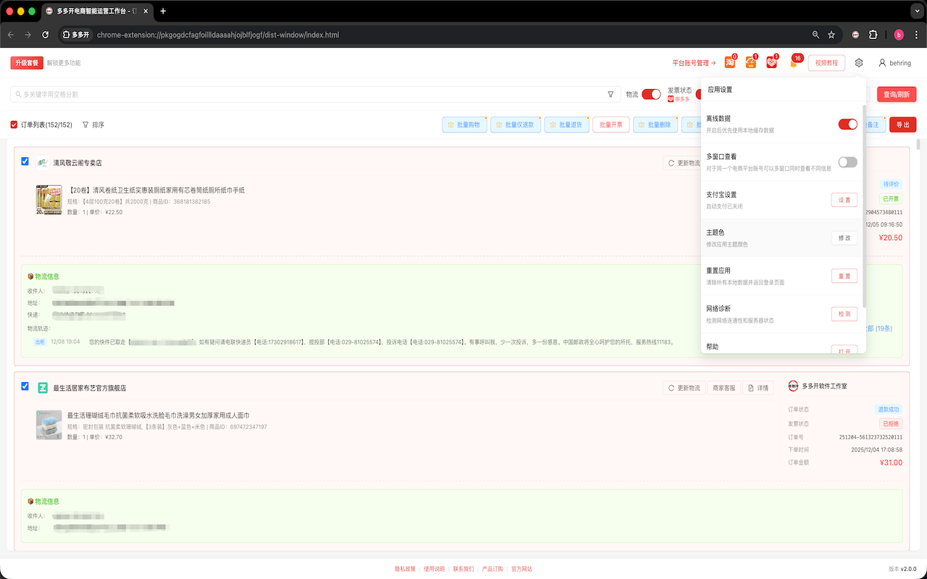The image size is (927, 579).
Task: Uncheck the 最生活居家布艺官方旗舰店 order checkbox
Action: [x=25, y=386]
